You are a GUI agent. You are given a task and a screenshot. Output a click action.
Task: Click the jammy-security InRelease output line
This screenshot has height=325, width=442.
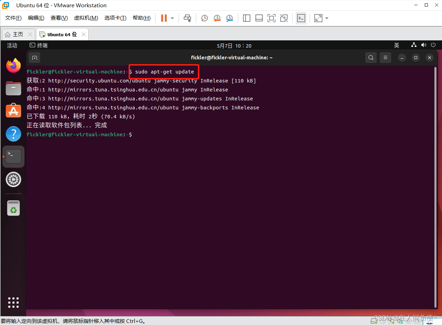pyautogui.click(x=141, y=81)
